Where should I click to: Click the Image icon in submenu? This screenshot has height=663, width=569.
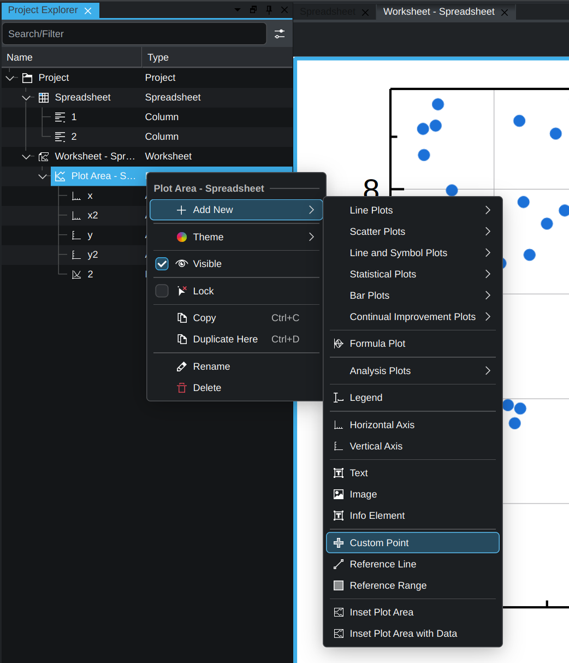coord(339,494)
